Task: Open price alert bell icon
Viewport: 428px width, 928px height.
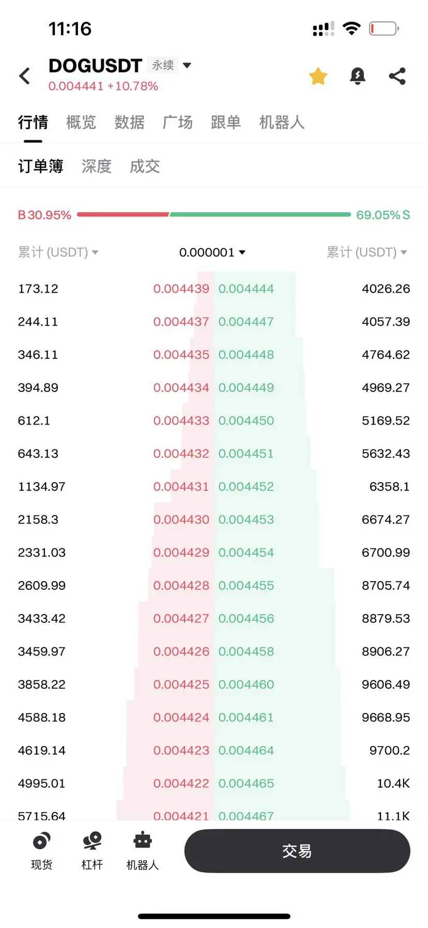Action: pos(357,76)
